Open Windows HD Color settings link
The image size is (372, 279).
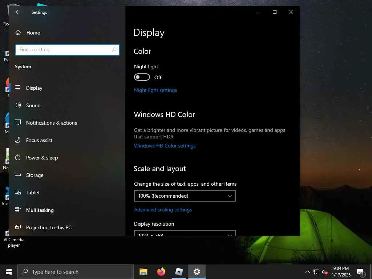165,146
